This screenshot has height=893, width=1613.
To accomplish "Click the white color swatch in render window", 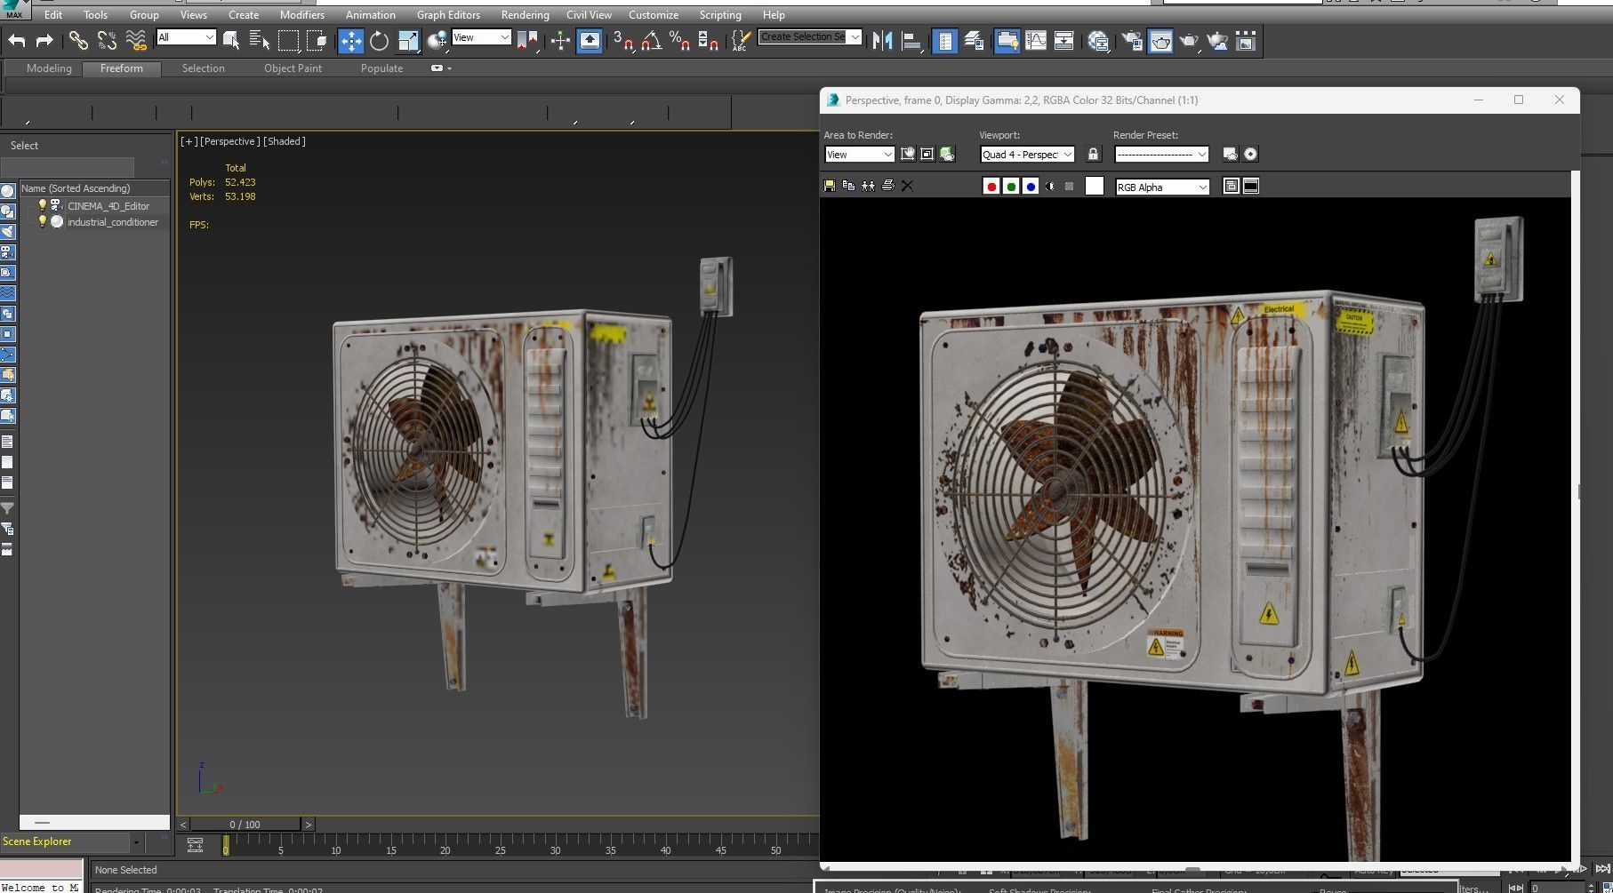I will [x=1095, y=186].
